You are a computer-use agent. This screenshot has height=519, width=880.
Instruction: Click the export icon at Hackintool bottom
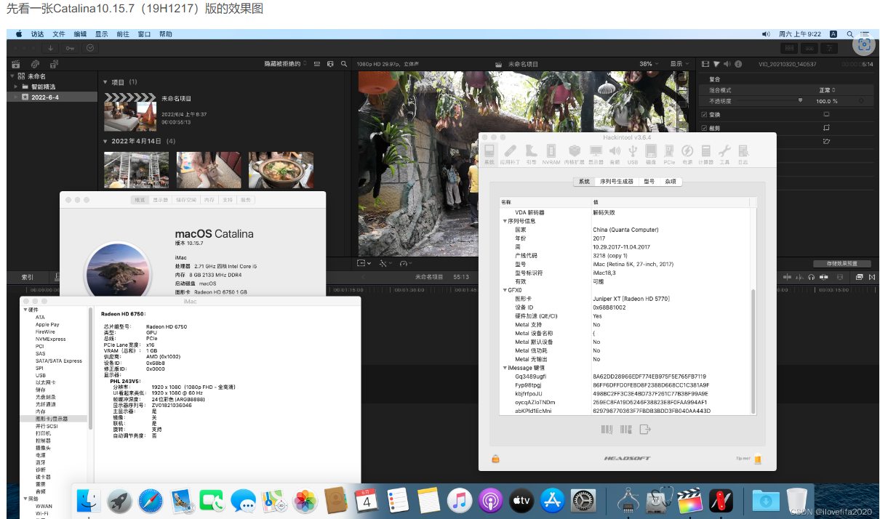click(644, 430)
